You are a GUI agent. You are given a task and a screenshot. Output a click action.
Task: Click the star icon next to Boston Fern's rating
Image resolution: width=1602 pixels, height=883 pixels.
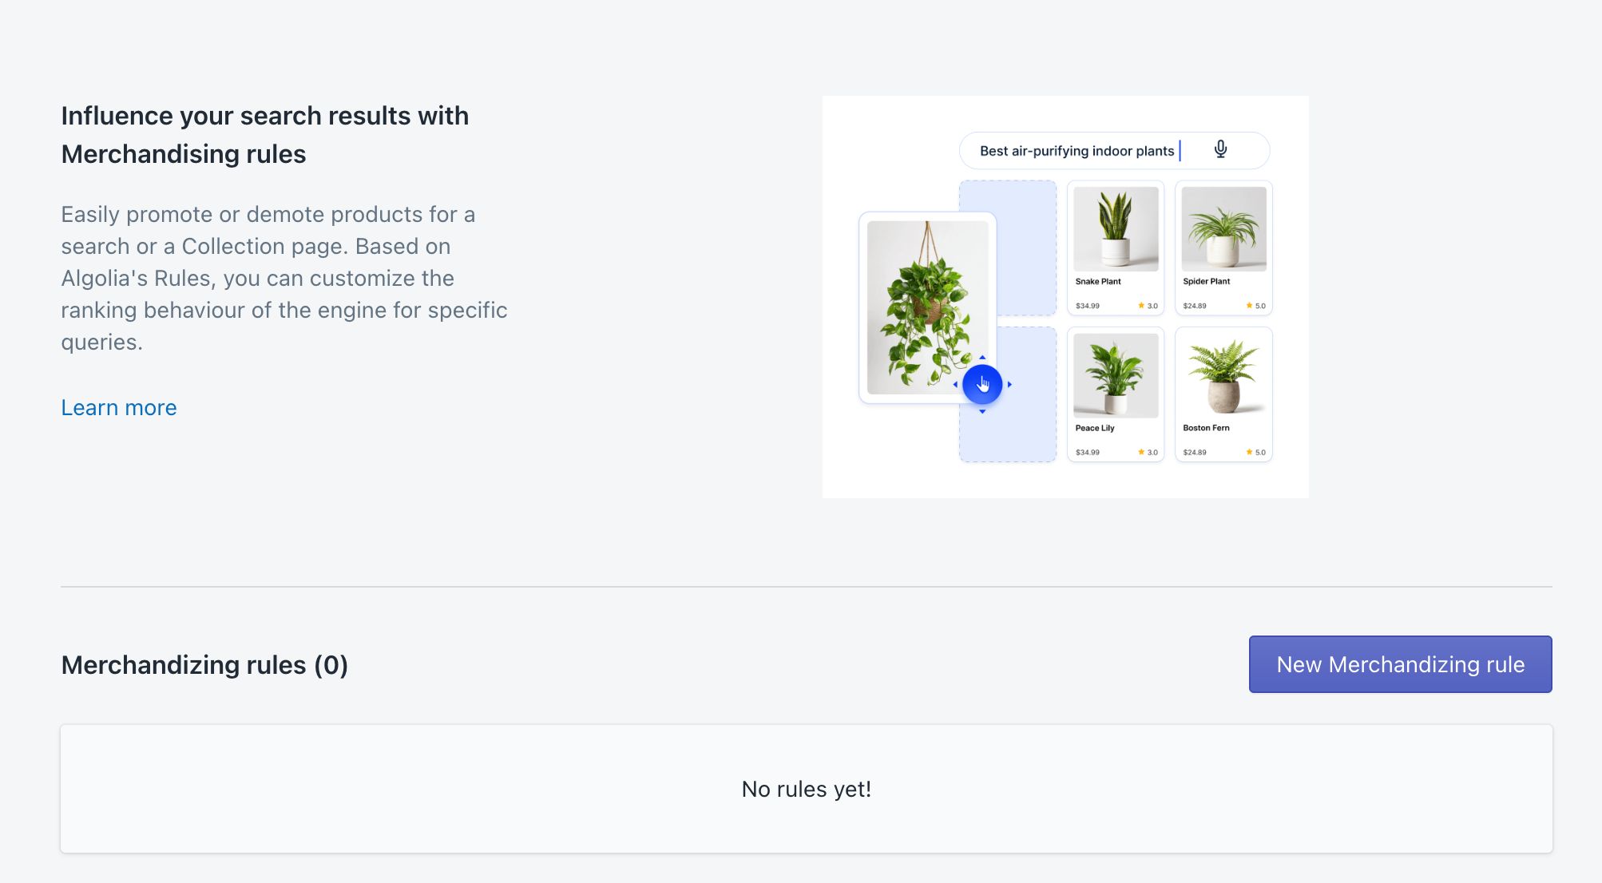tap(1248, 452)
